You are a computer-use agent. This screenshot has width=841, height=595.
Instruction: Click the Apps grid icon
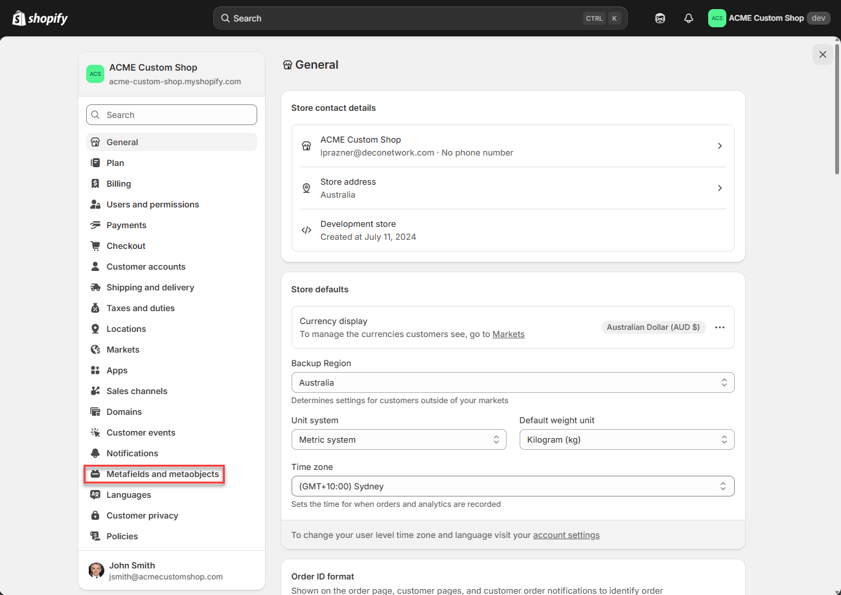click(95, 370)
